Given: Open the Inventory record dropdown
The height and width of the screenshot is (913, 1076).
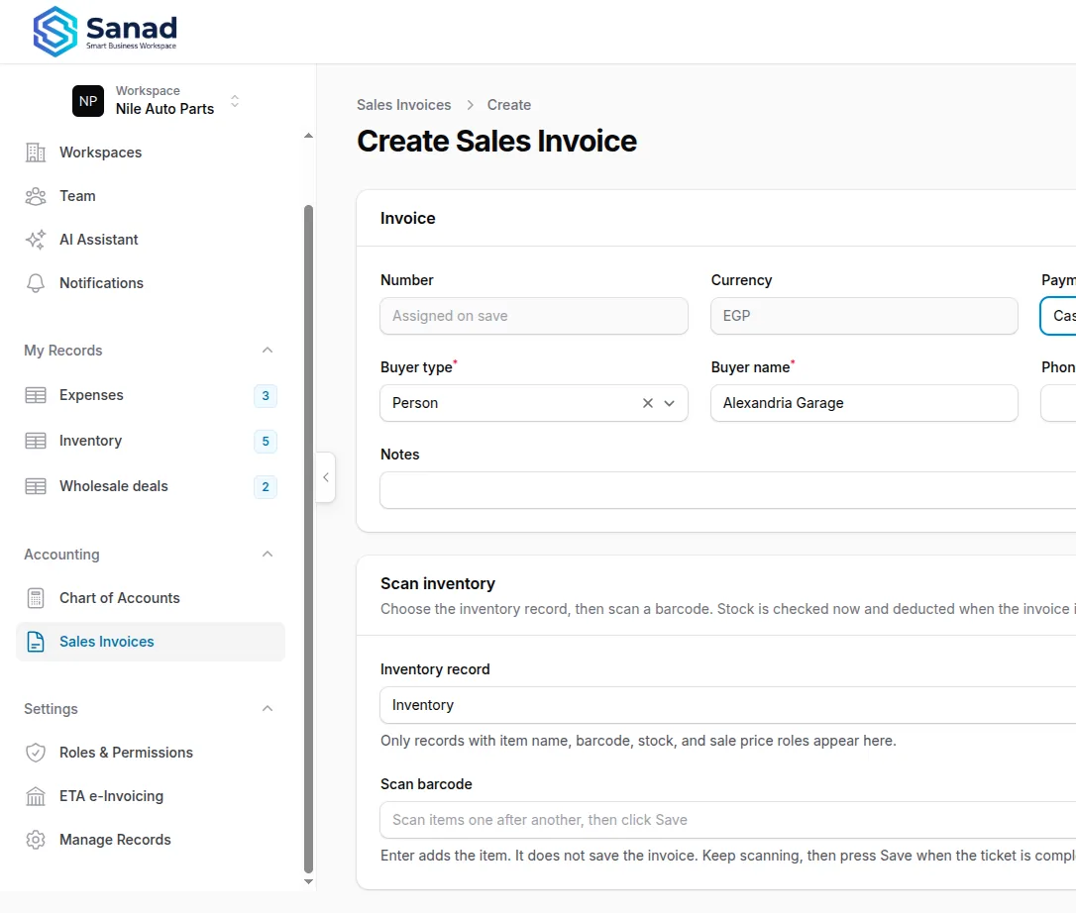Looking at the screenshot, I should [x=728, y=705].
